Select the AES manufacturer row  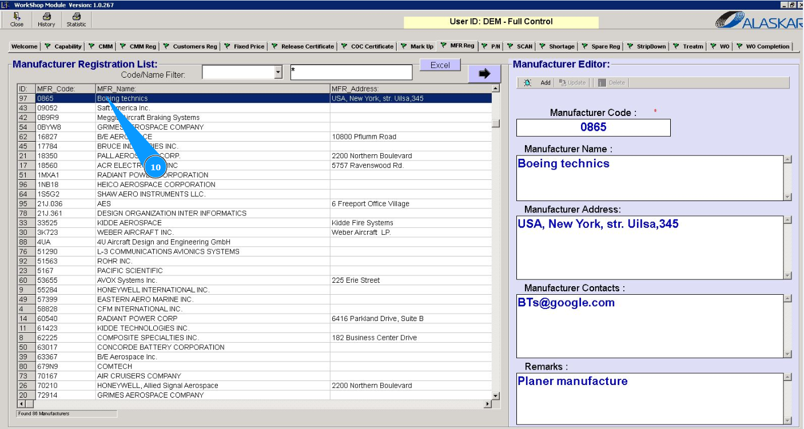click(254, 203)
